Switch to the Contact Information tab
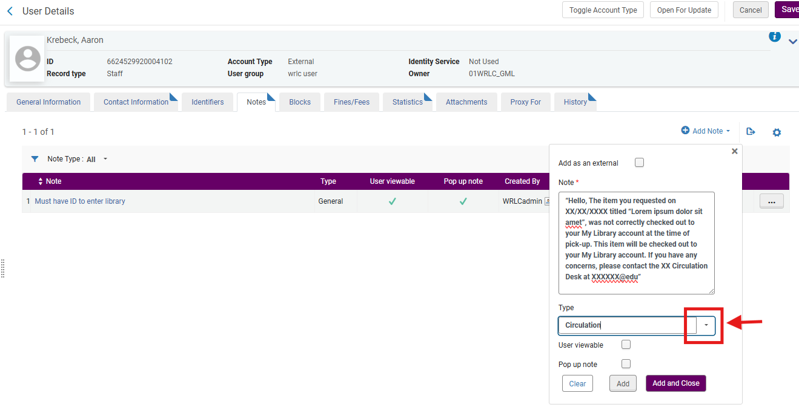This screenshot has width=799, height=419. pos(136,102)
